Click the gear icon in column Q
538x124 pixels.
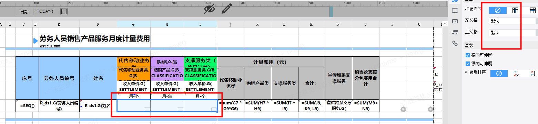point(430,109)
